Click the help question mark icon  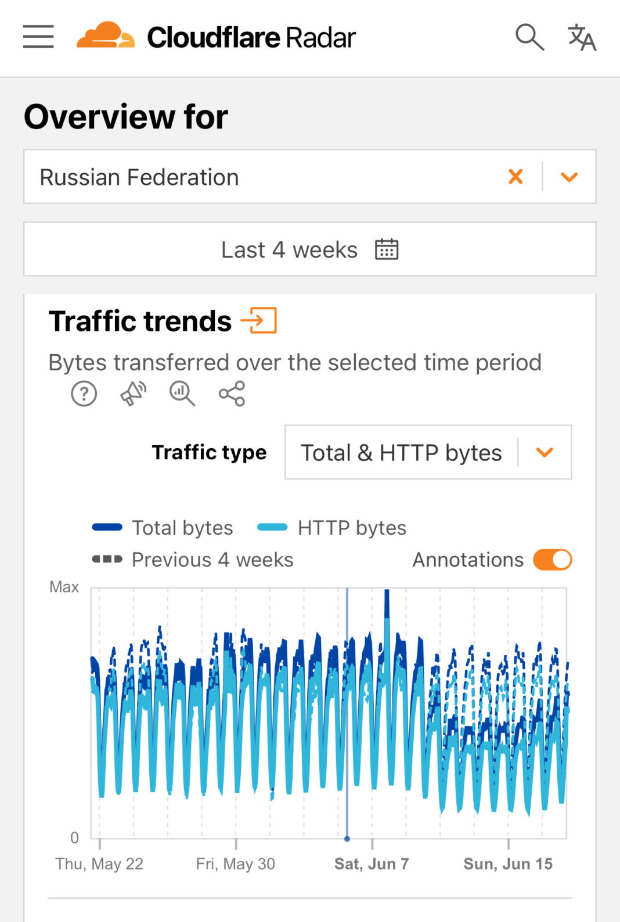point(84,394)
